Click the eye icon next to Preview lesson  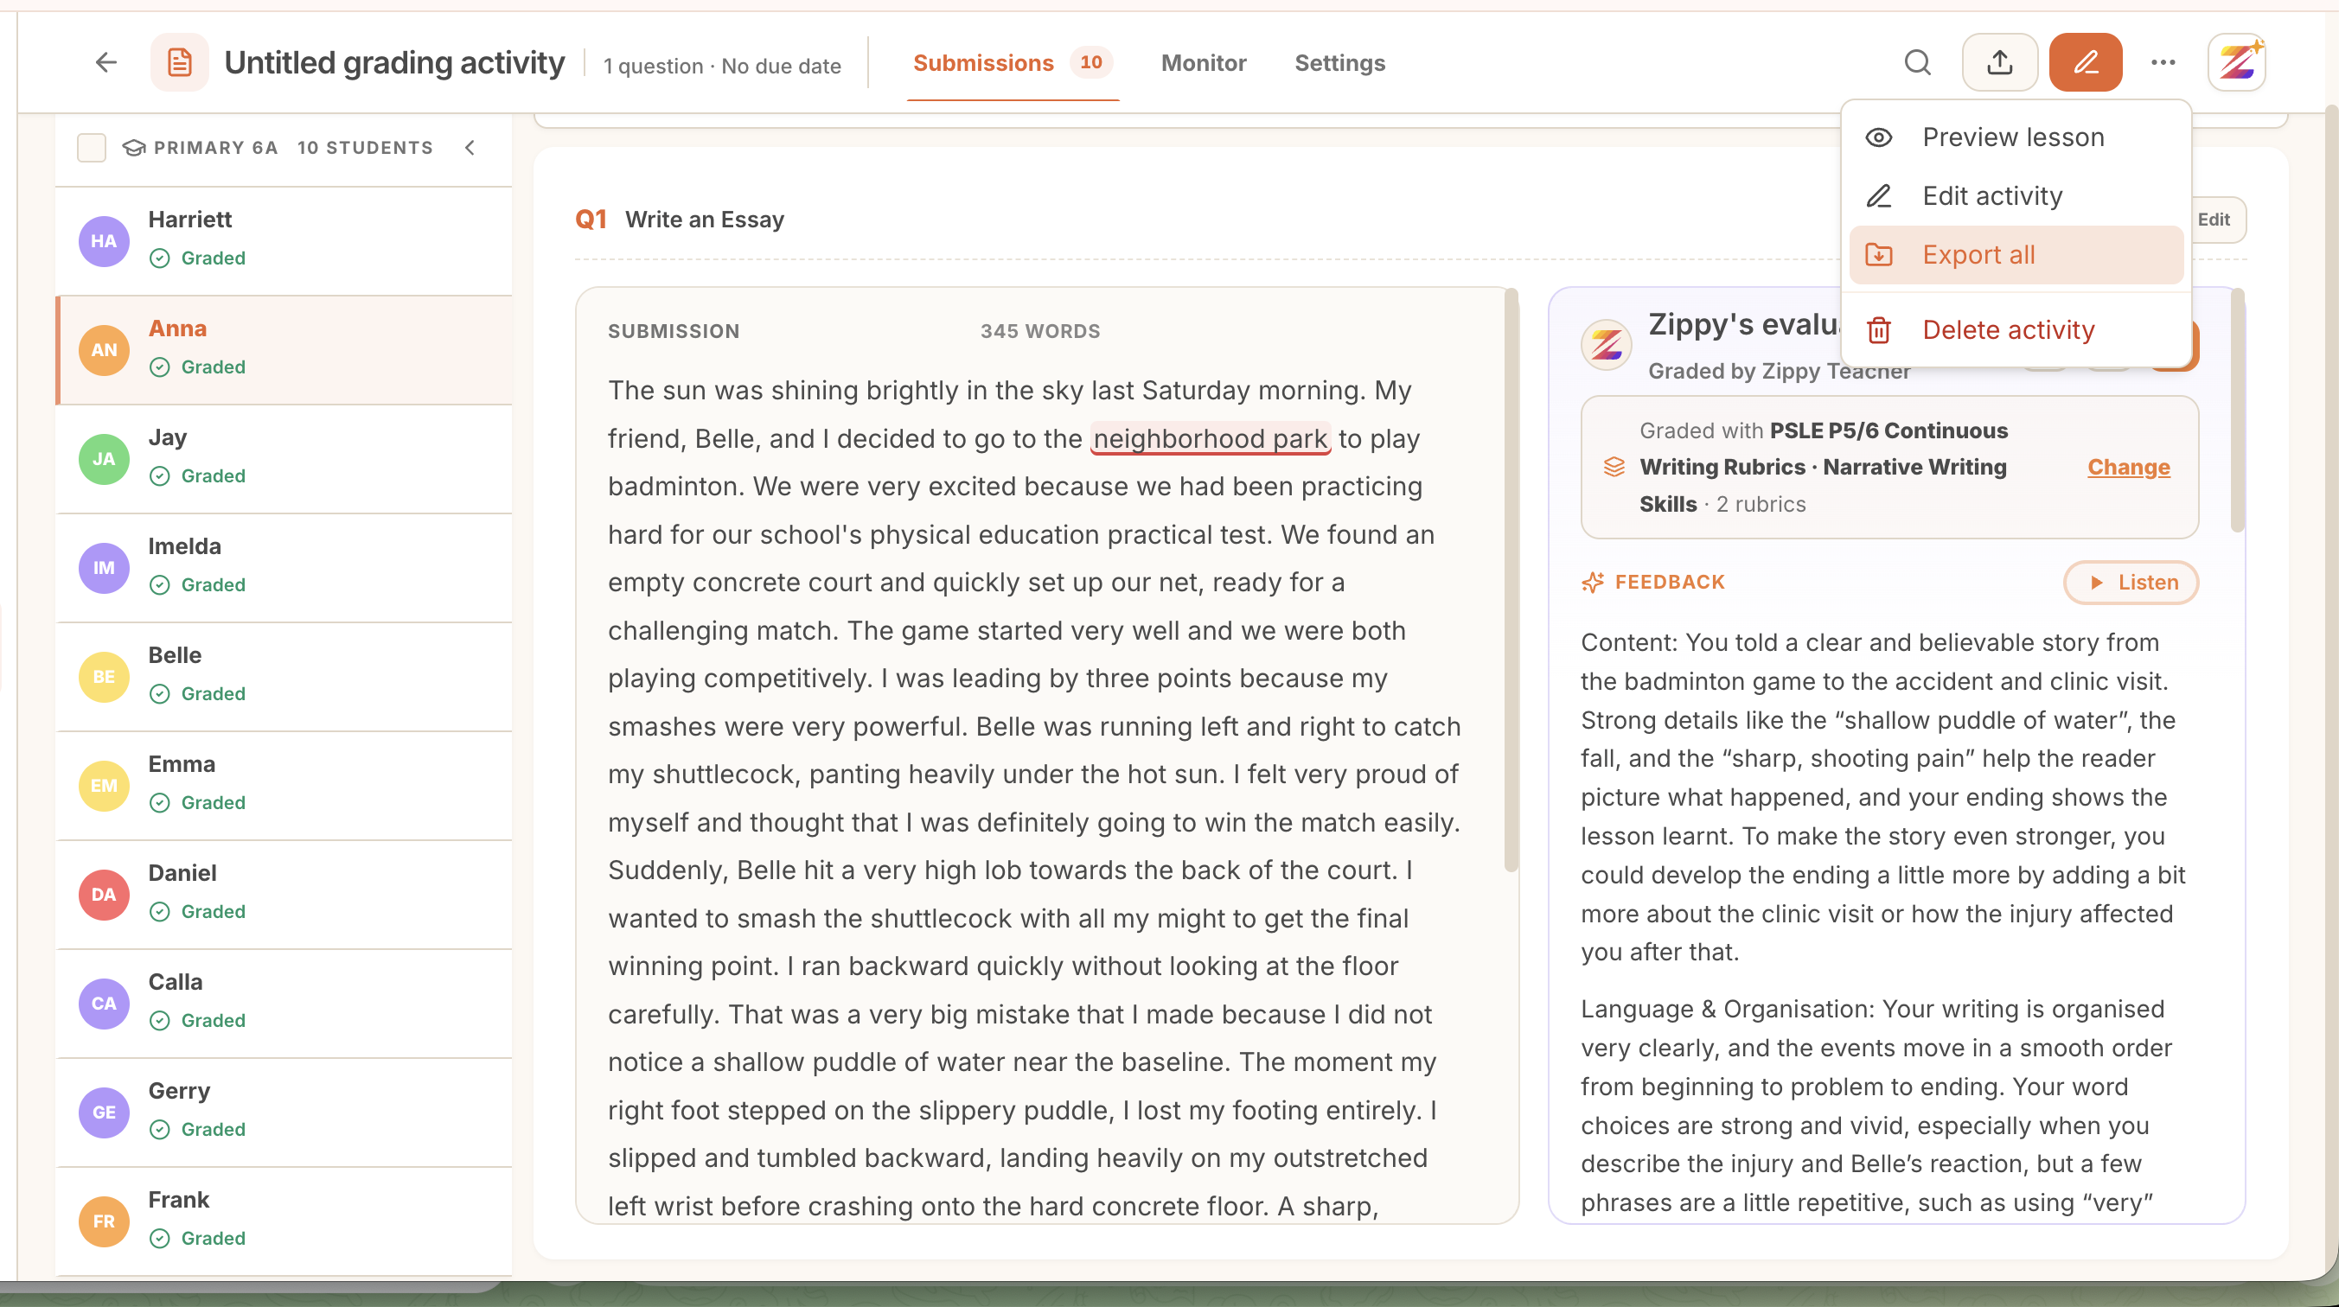coord(1879,137)
